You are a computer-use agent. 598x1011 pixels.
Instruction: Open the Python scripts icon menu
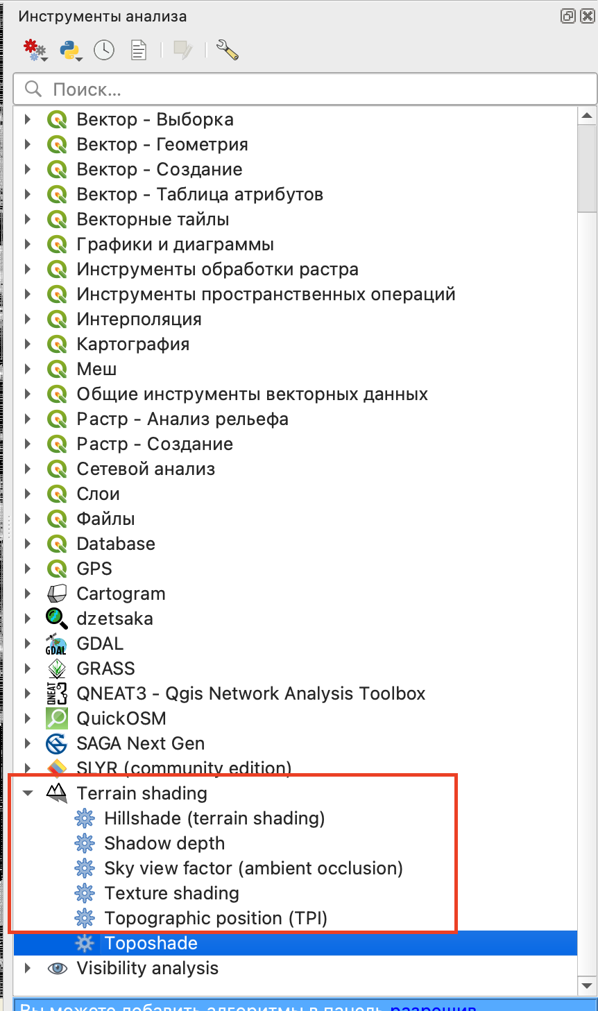point(71,50)
